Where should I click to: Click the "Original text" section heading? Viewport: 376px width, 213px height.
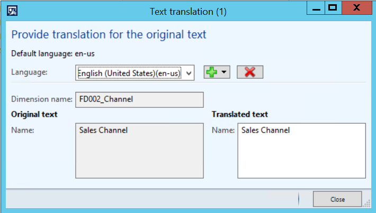tap(34, 114)
